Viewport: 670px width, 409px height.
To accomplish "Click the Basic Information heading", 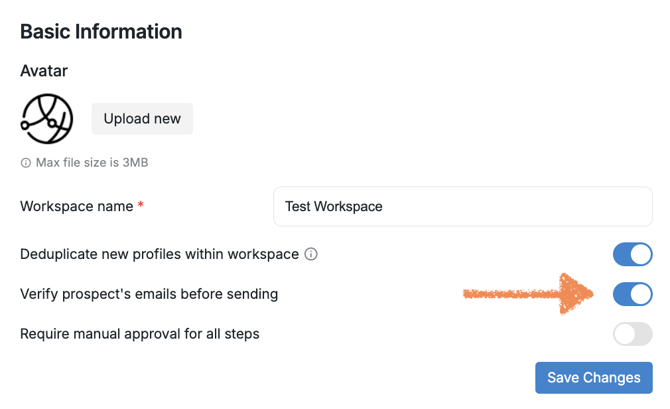I will tap(101, 32).
